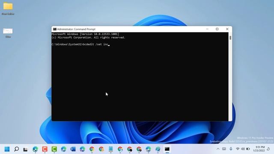Click the 'bcdedit /set inc' command line
This screenshot has width=274, height=154.
pos(80,44)
